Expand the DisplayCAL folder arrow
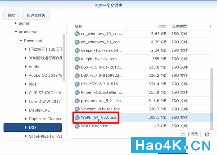Viewport: 217px width, 155px height. click(x=26, y=110)
